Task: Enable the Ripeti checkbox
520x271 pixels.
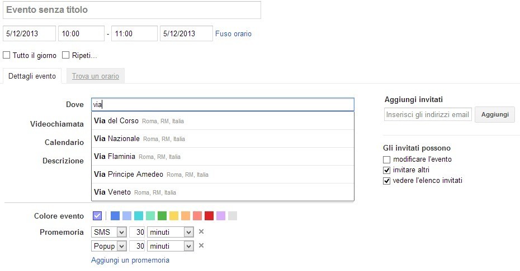Action: [x=66, y=55]
